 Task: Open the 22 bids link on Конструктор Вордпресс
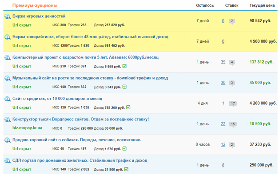pyautogui.click(x=223, y=124)
